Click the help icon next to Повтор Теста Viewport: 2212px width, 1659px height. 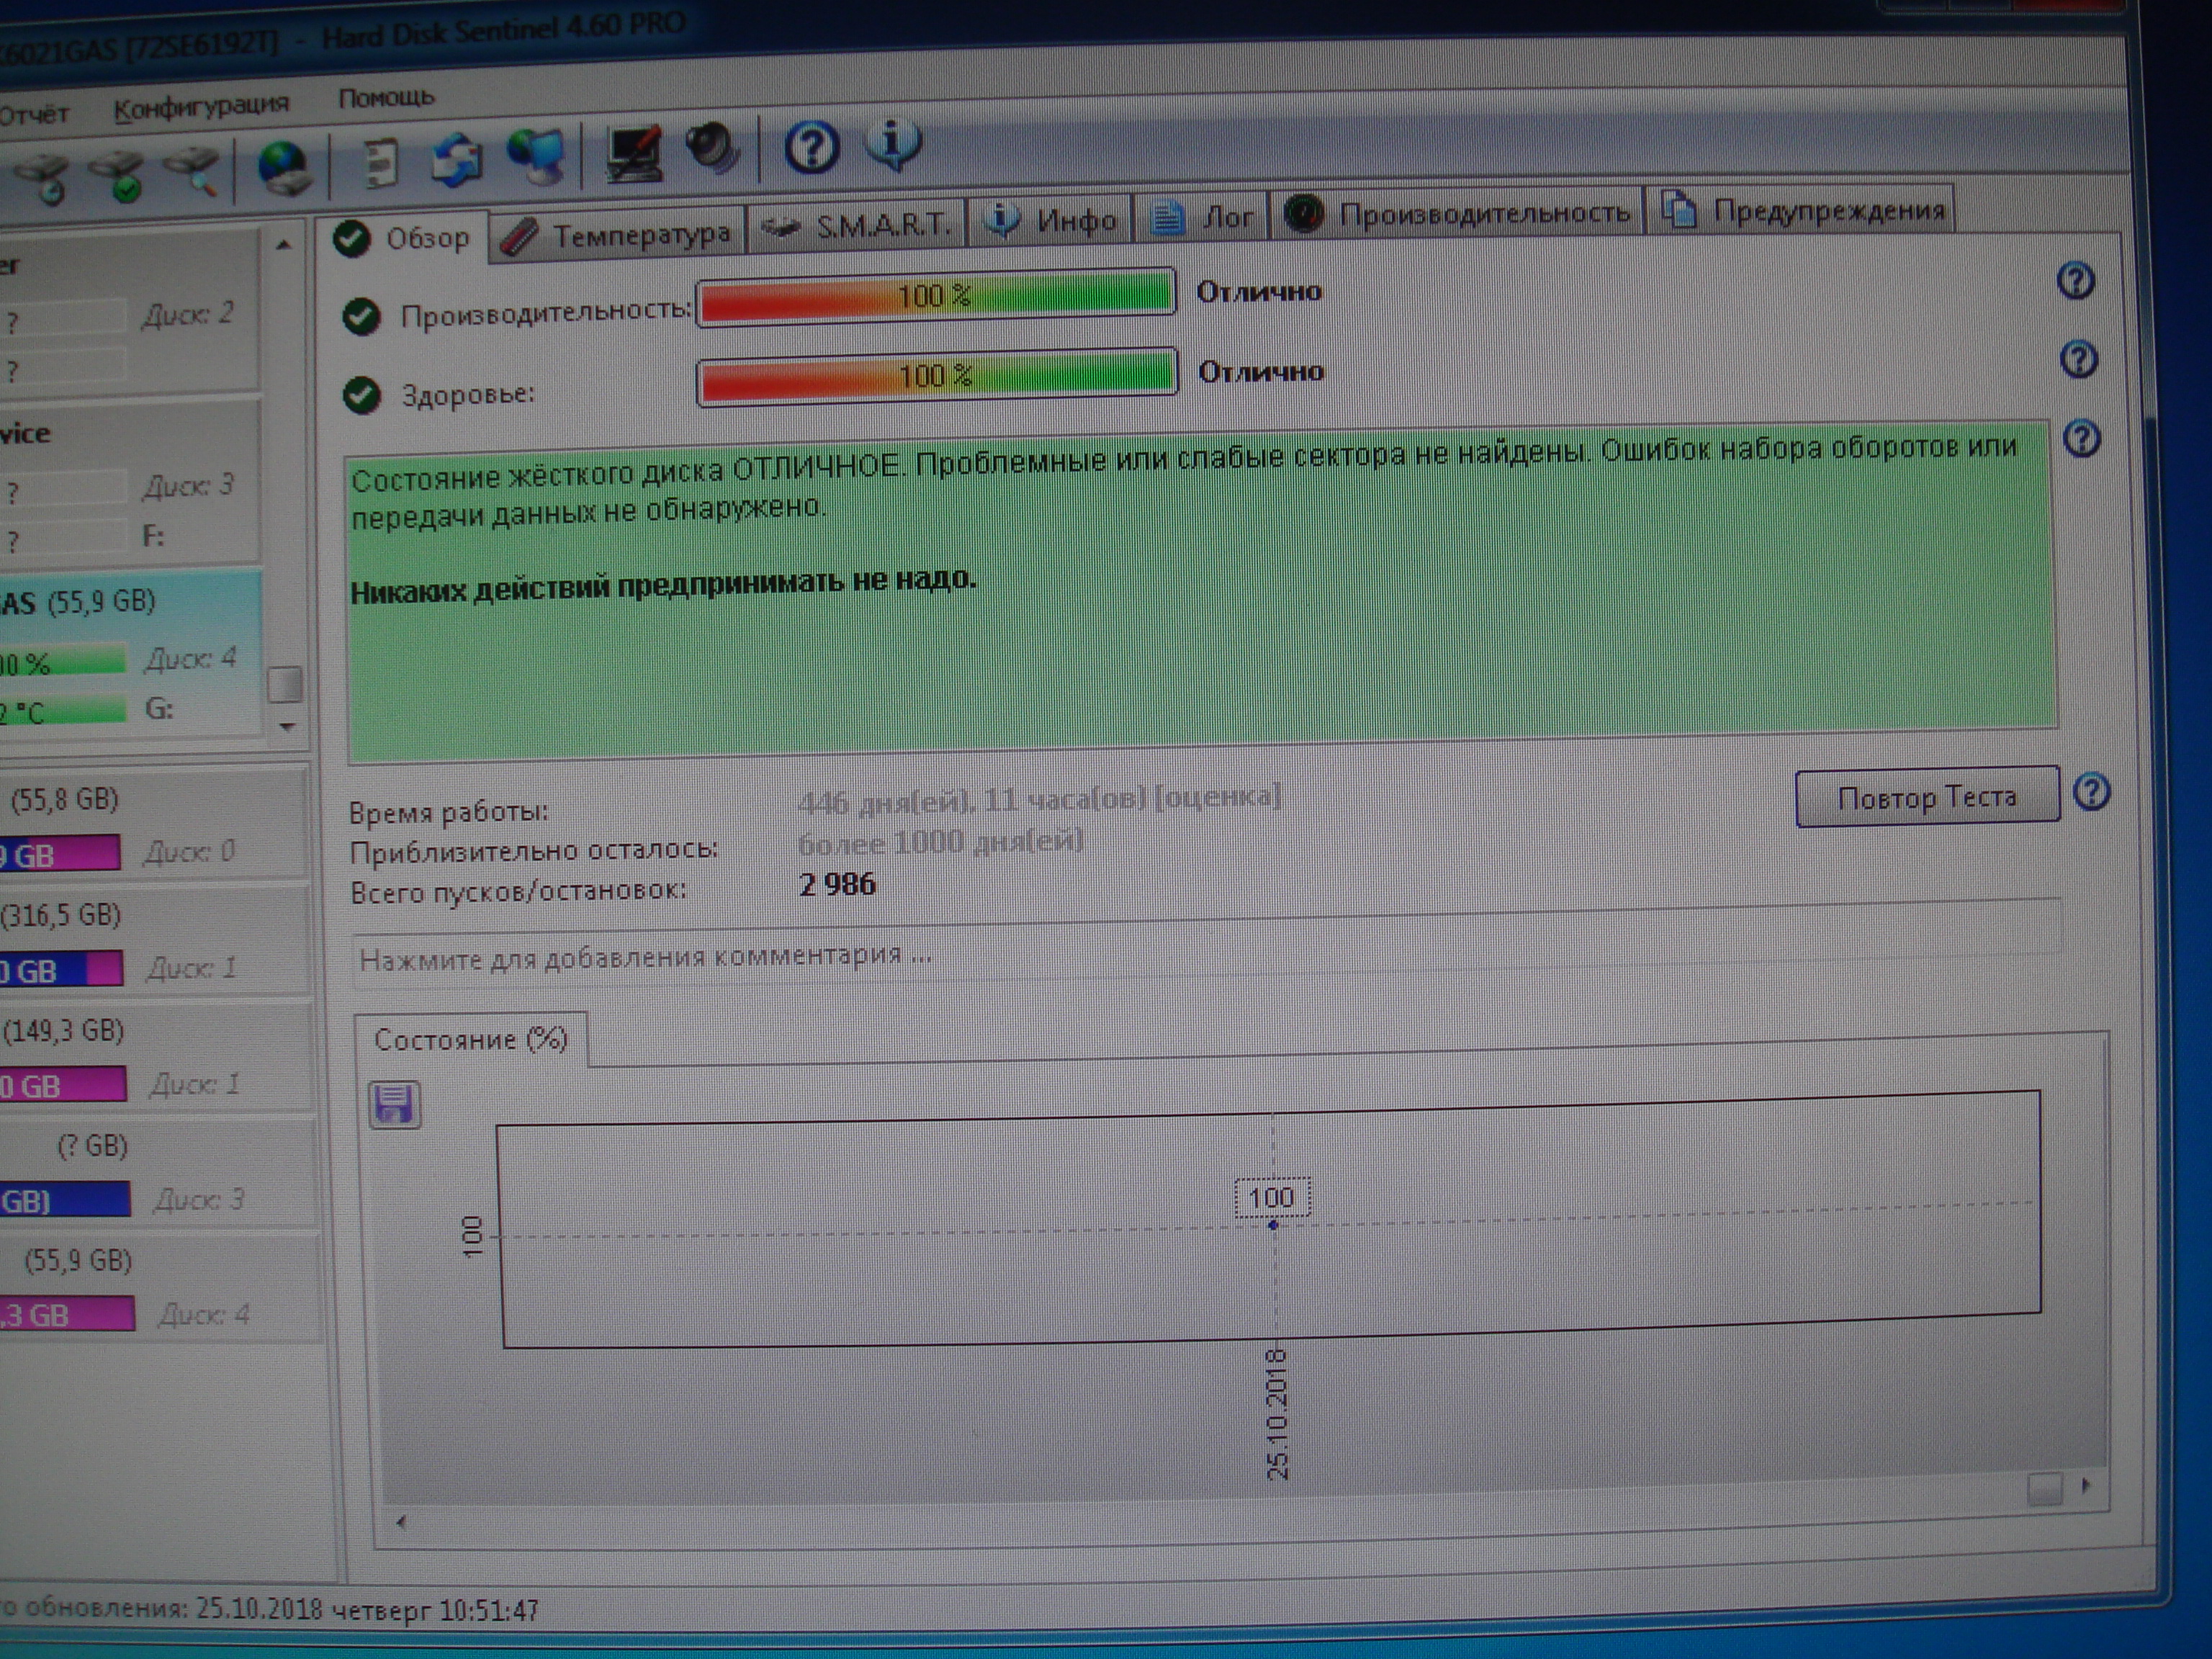pyautogui.click(x=2091, y=792)
